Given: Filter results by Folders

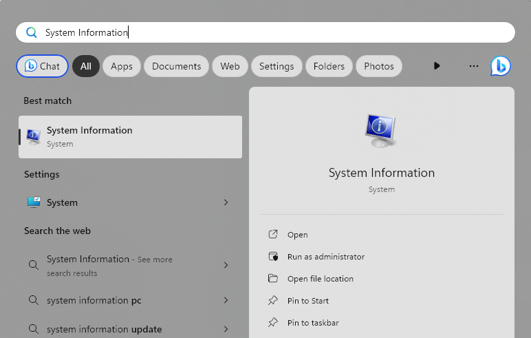Looking at the screenshot, I should click(x=329, y=66).
